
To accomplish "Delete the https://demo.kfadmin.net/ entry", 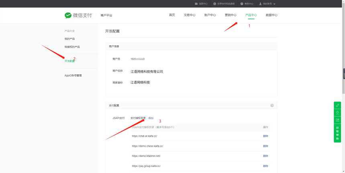I will [265, 156].
